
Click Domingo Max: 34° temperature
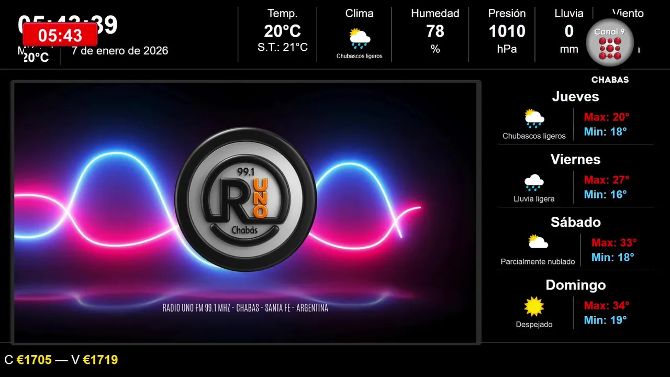[x=607, y=305]
